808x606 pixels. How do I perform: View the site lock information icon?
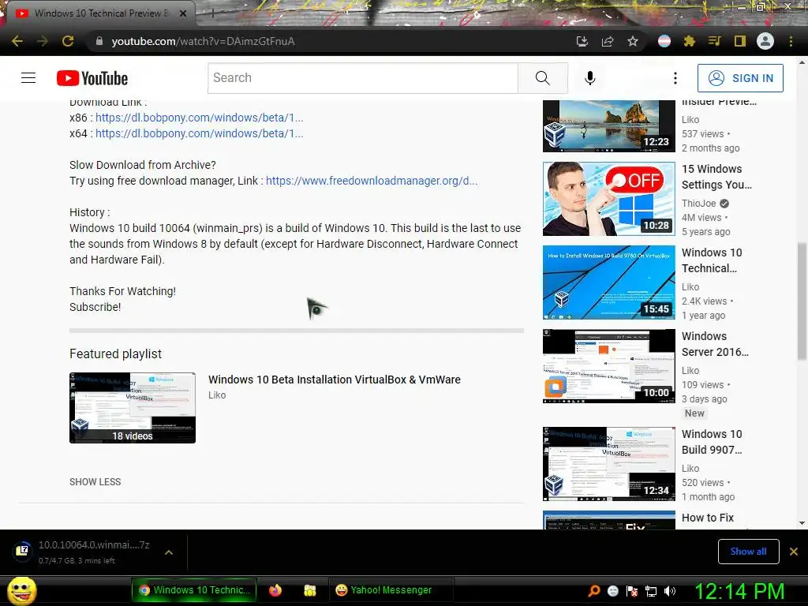point(99,41)
